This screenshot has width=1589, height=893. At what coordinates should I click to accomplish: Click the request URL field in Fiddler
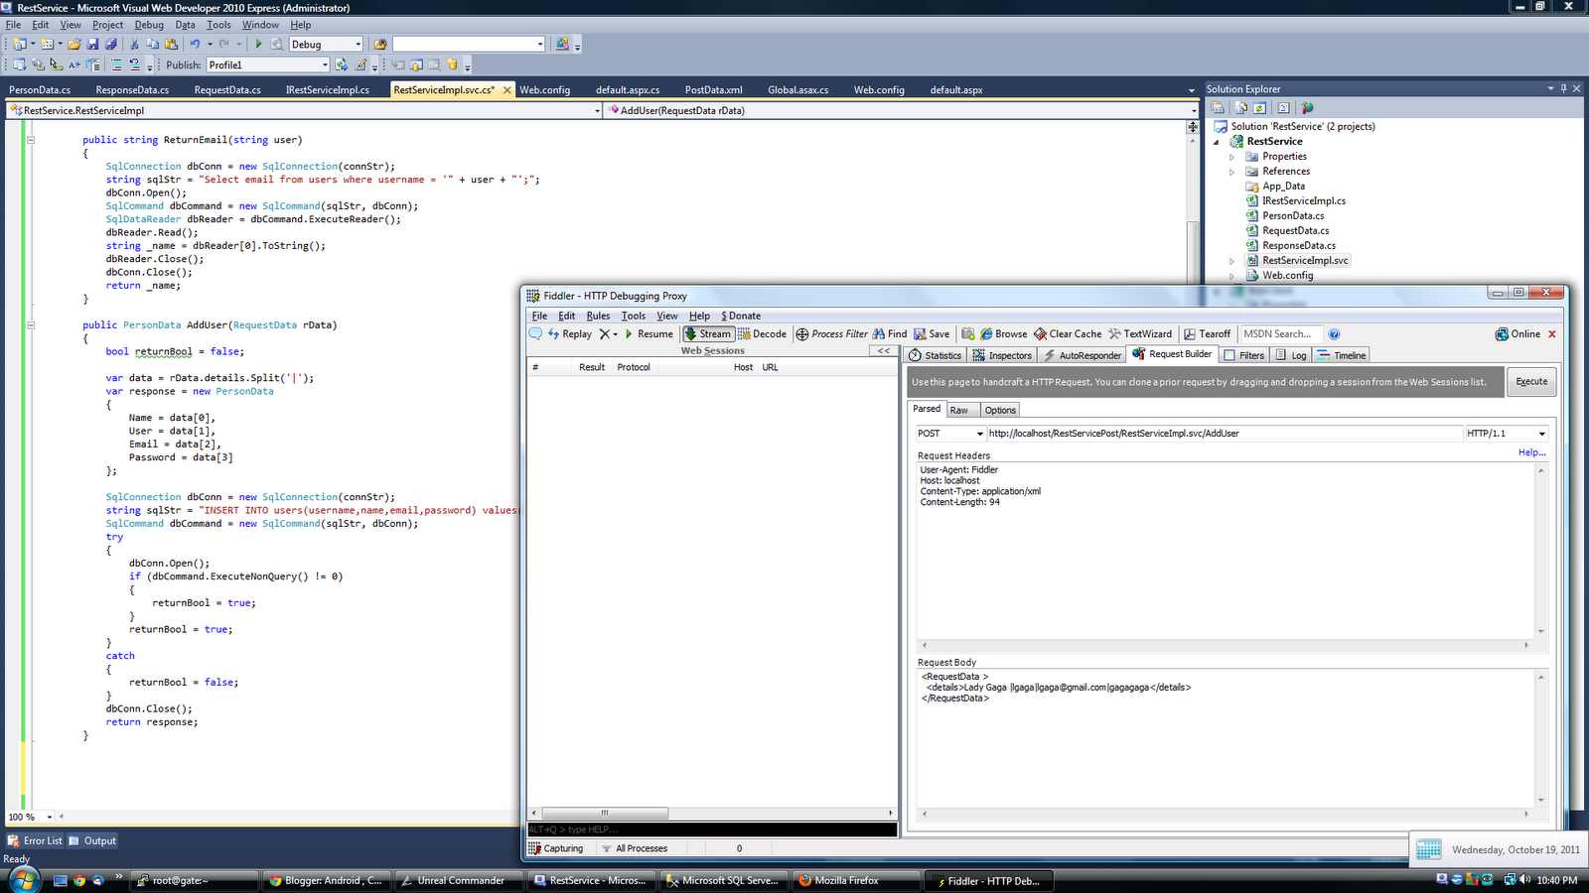1225,434
